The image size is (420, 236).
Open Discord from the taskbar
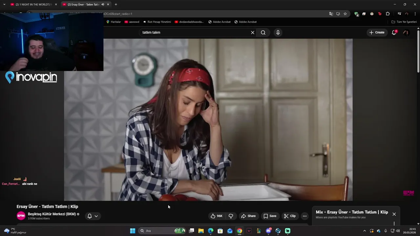coord(268,231)
